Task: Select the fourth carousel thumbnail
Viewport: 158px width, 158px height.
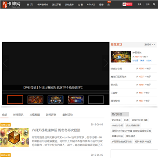Action: tap(75, 100)
